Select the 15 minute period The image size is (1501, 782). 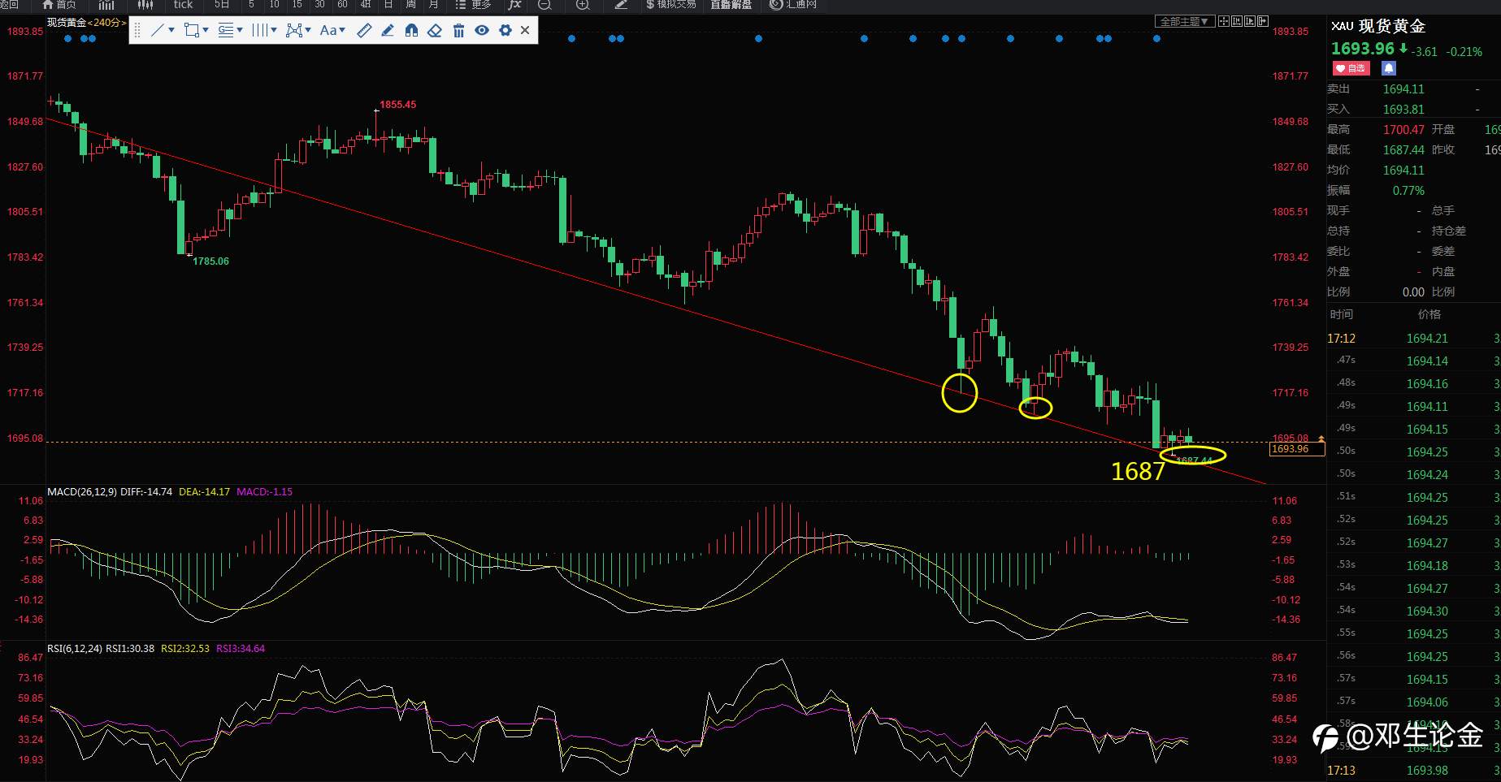(x=297, y=4)
